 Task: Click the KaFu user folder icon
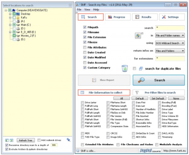pos(18,17)
